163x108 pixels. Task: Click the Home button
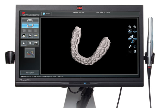pyautogui.click(x=46, y=13)
